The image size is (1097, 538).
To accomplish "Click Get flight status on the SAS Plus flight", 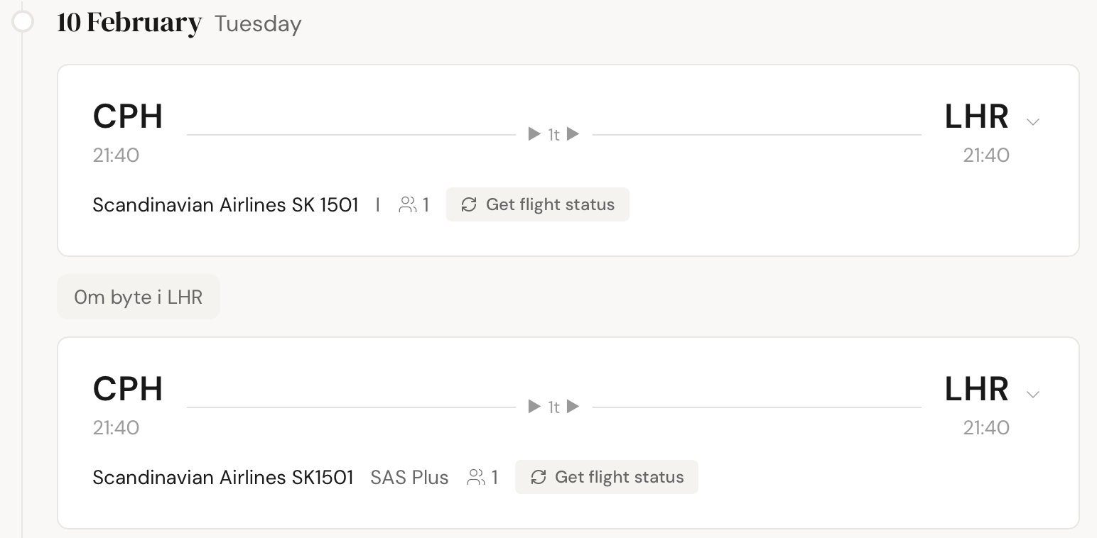I will 606,477.
